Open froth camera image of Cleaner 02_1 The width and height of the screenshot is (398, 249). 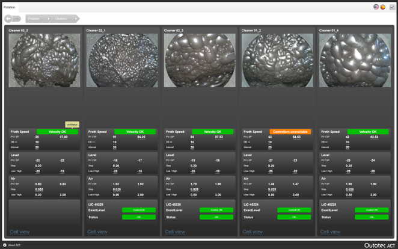122,60
